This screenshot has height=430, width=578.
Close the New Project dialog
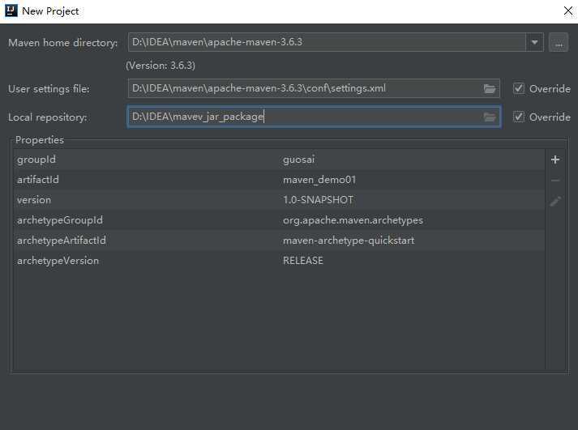point(568,11)
